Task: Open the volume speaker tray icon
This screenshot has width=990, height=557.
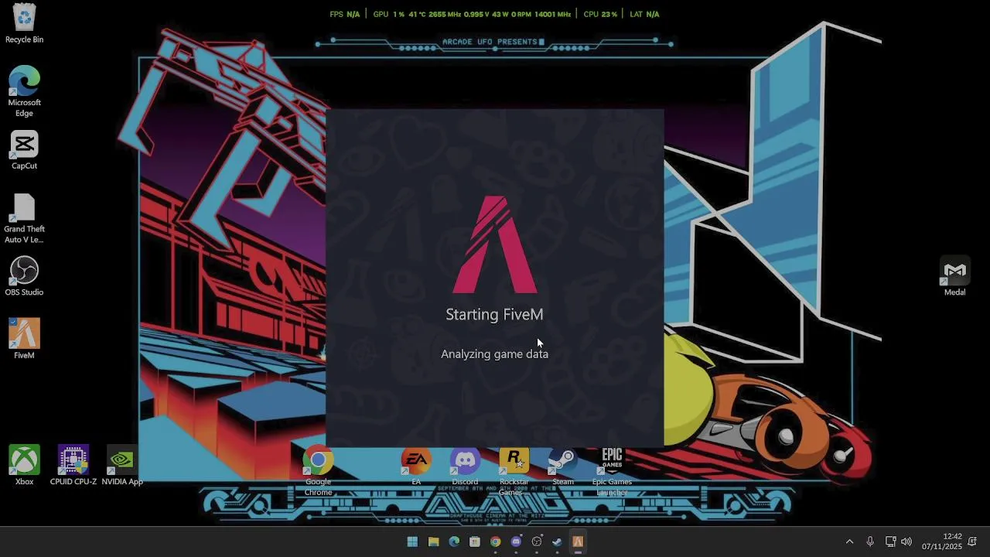Action: (906, 542)
